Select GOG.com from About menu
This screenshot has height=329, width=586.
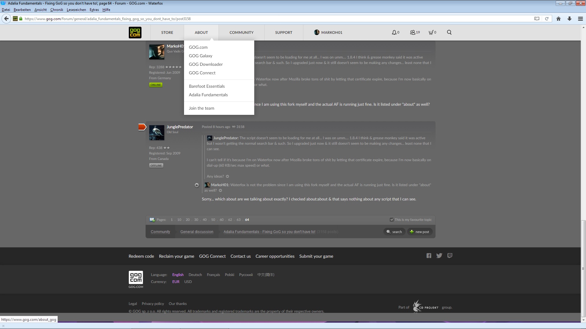[198, 47]
